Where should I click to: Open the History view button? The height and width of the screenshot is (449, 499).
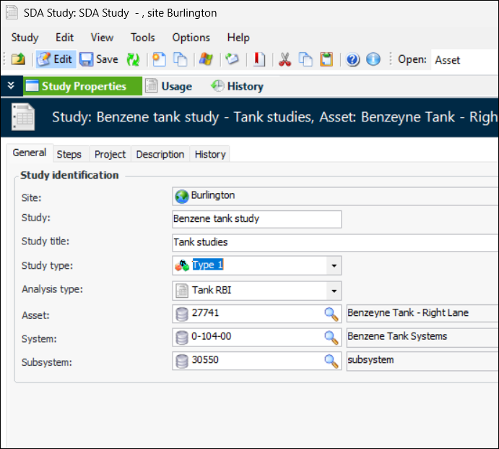[x=237, y=86]
